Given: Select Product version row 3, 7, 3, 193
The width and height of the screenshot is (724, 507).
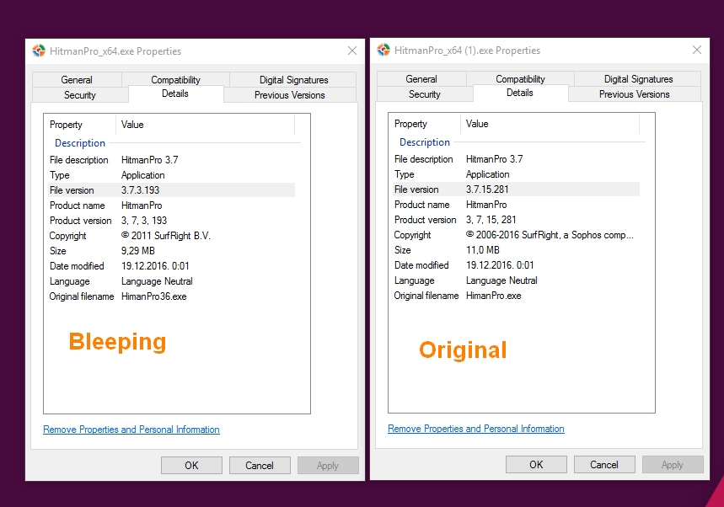Looking at the screenshot, I should click(x=172, y=221).
